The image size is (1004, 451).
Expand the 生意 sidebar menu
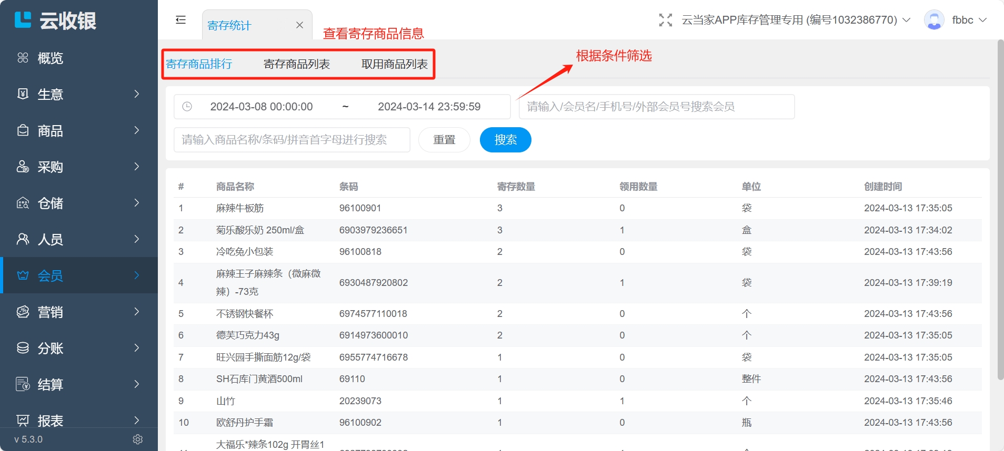pos(79,94)
